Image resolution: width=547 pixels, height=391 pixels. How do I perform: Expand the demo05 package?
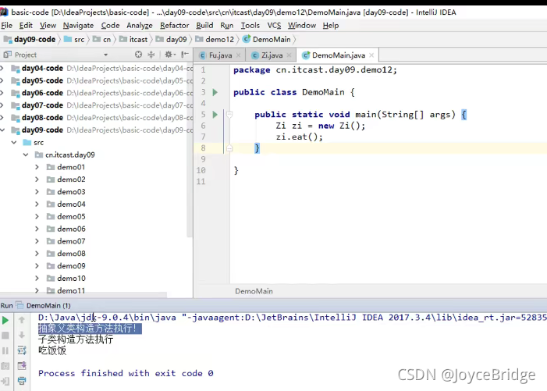point(37,216)
